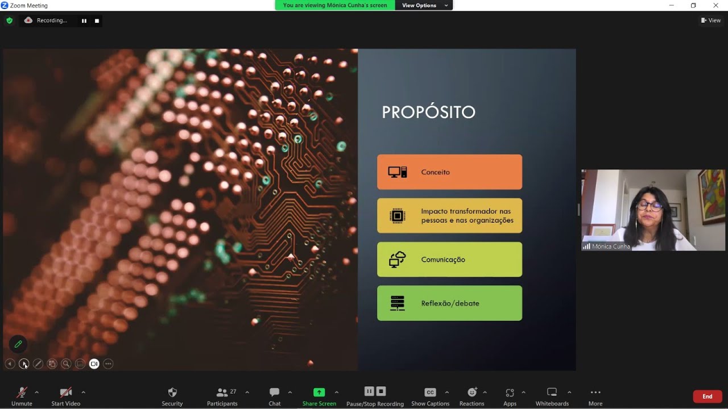Click the participant count 27
Screen dimensions: 728x409
coord(233,391)
